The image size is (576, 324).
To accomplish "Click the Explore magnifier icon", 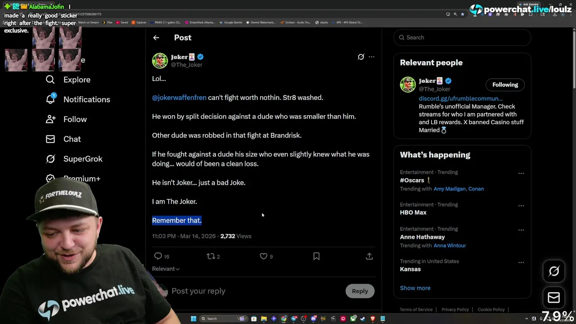I will tap(50, 80).
